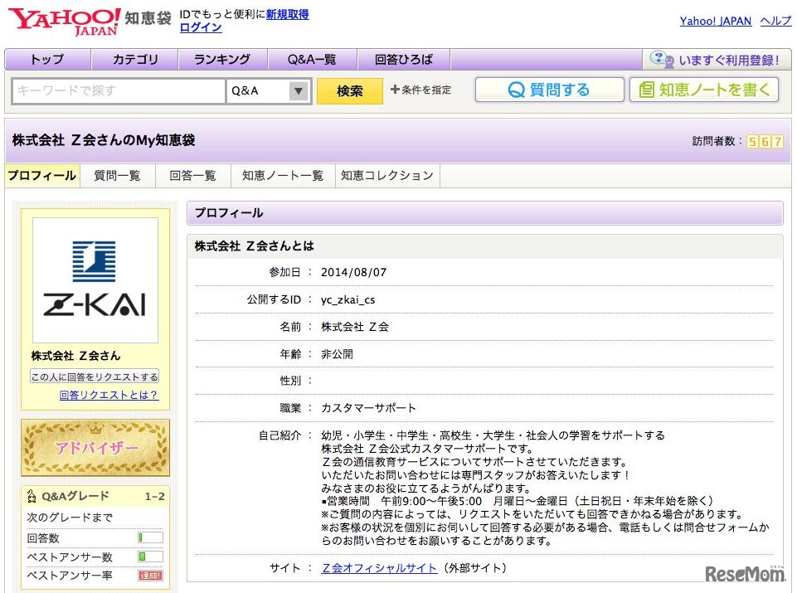This screenshot has width=797, height=593.
Task: Open the 知恵コレクション tab
Action: pos(386,175)
